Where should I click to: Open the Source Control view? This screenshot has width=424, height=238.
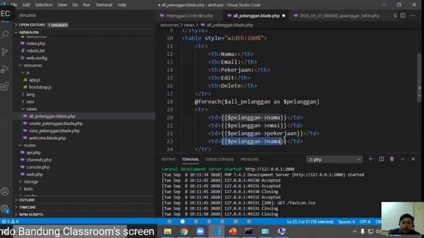(x=5, y=52)
